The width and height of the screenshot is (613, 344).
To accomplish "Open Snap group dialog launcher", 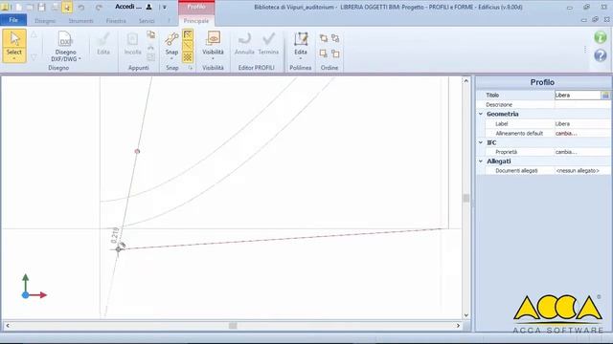I will coord(191,68).
